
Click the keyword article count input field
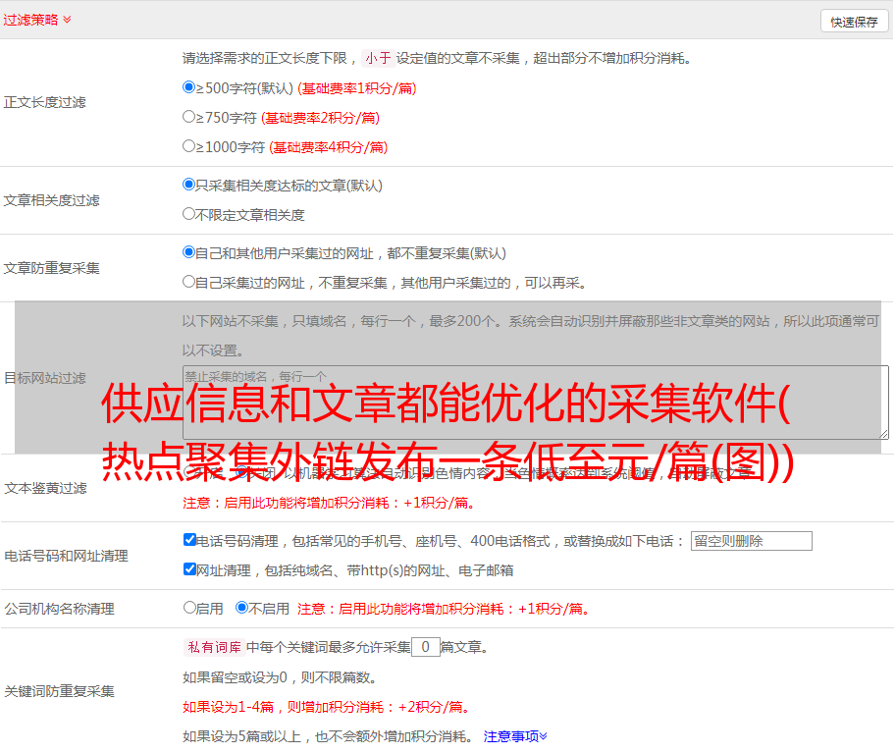pos(425,647)
